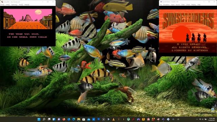
Task: Open Video menu in Snes9x window
Action: point(183,4)
